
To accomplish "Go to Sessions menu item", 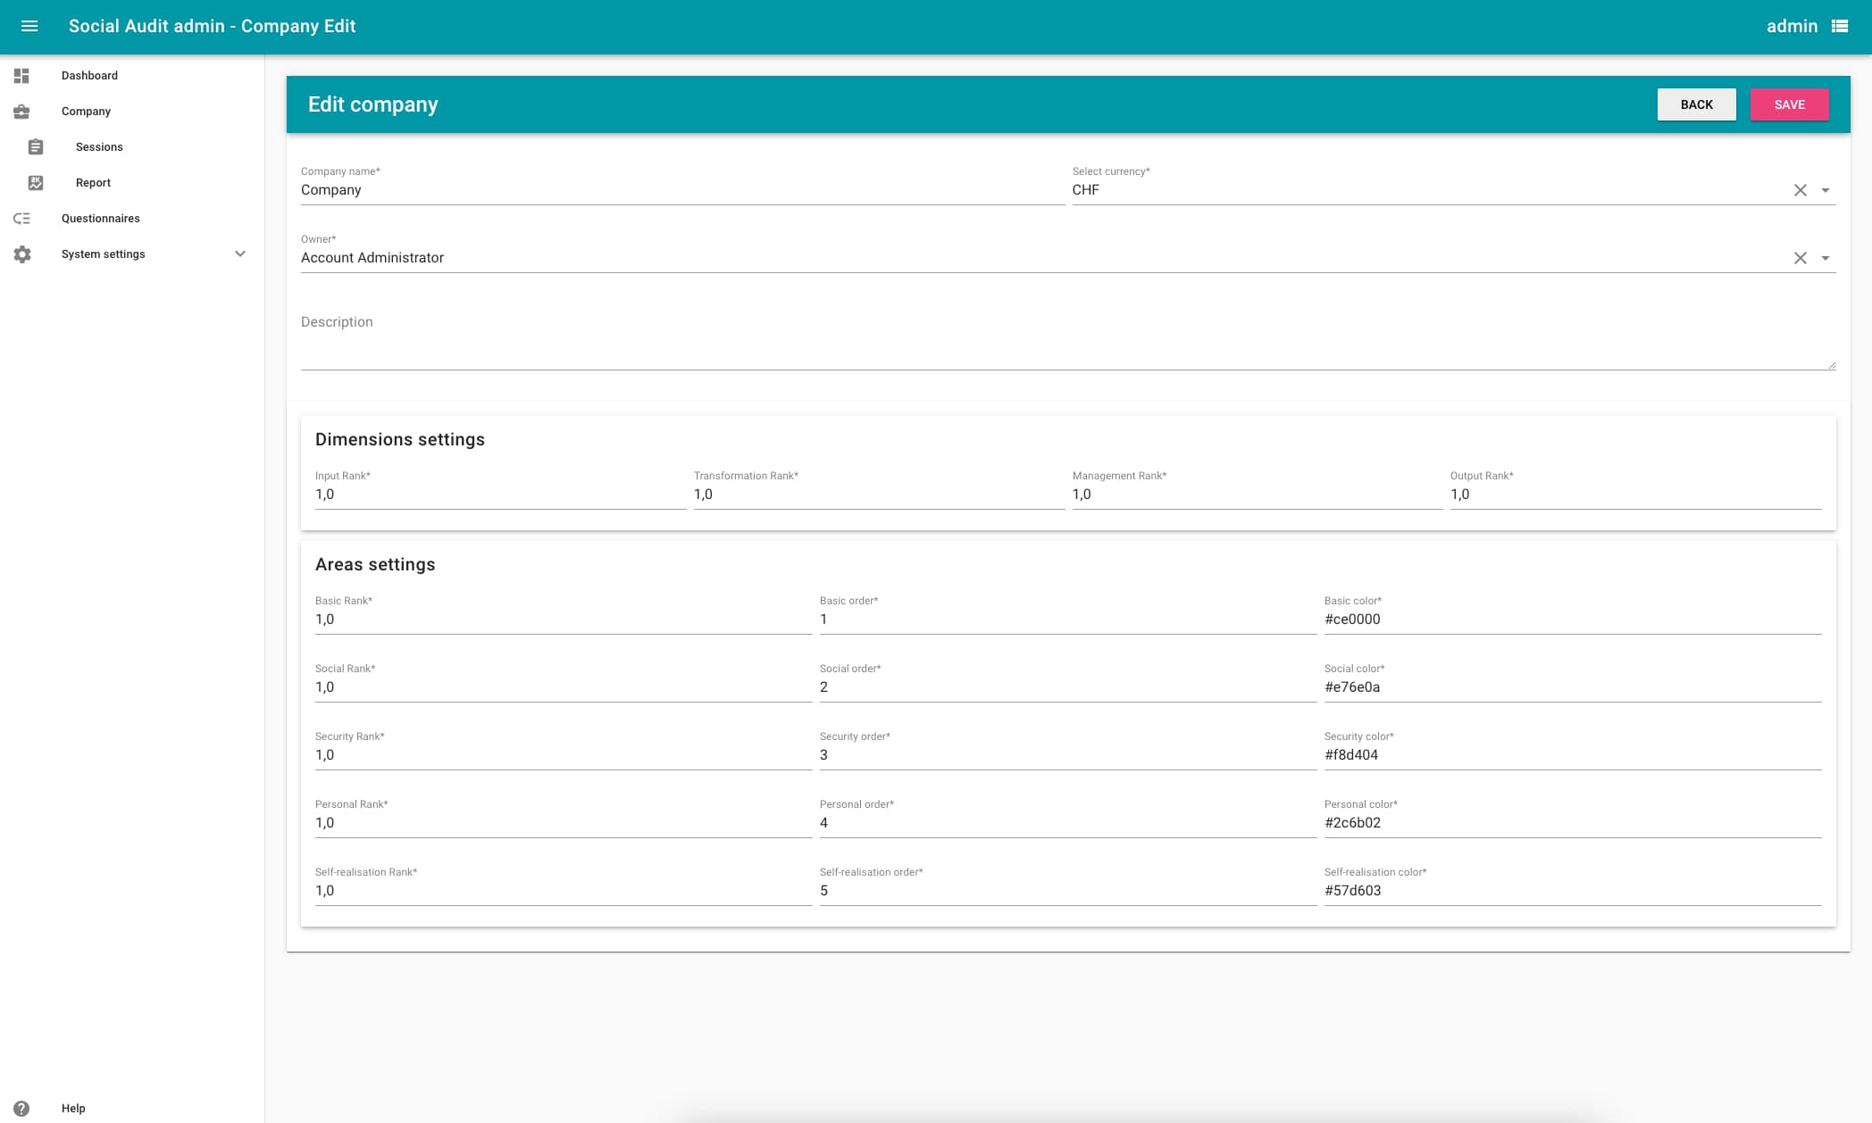I will coord(99,147).
